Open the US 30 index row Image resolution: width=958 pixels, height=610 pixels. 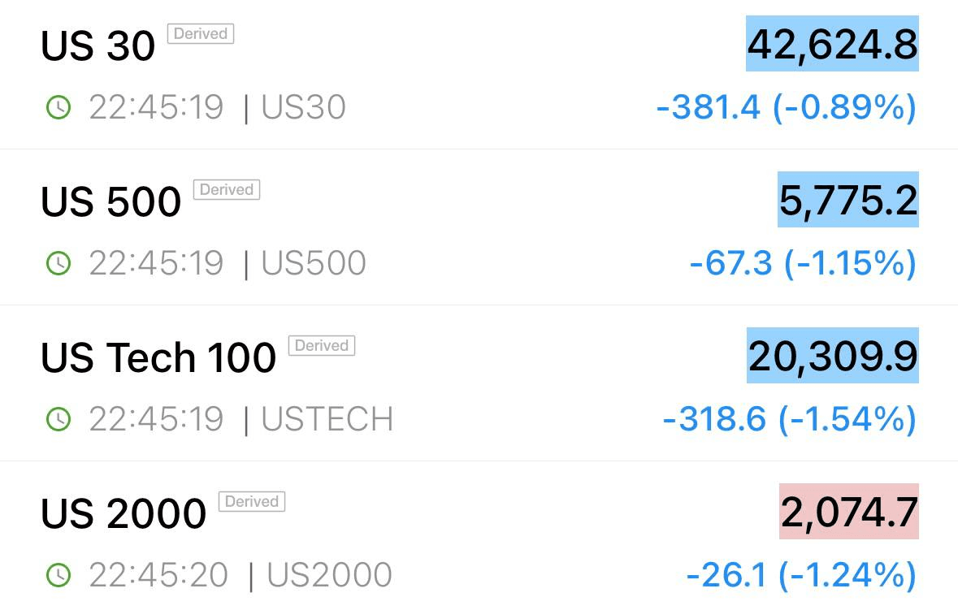point(479,75)
